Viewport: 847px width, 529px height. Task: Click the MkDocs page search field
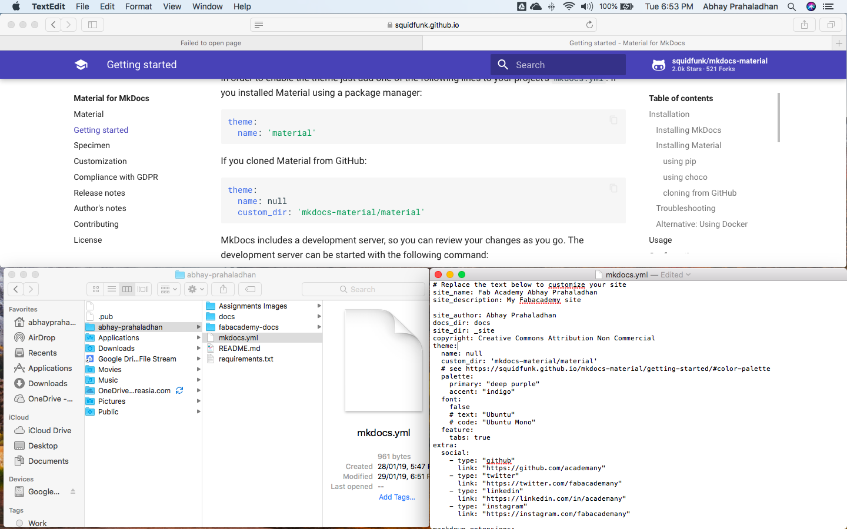click(558, 65)
